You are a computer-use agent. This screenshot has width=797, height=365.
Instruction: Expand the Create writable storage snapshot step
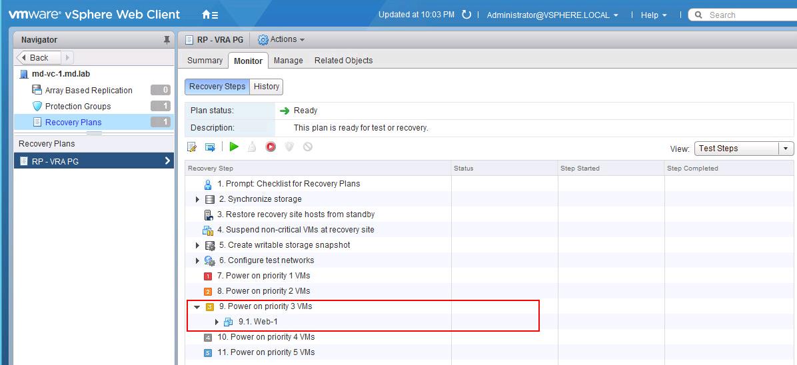point(198,246)
